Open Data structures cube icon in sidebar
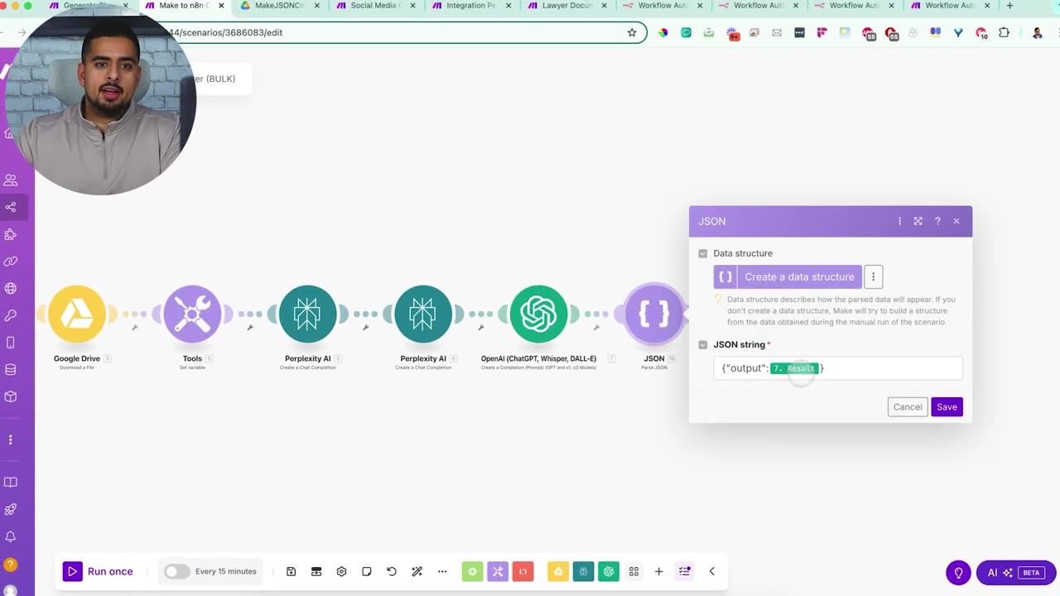The image size is (1060, 596). (11, 397)
